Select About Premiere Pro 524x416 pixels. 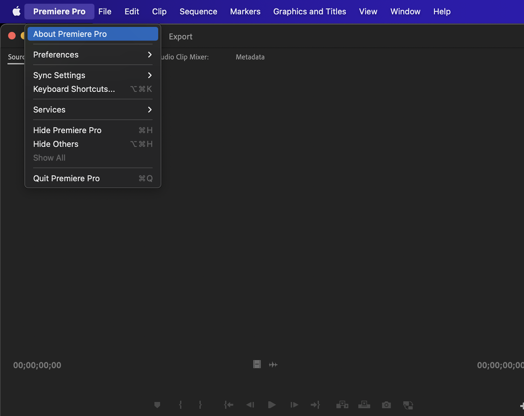[93, 34]
